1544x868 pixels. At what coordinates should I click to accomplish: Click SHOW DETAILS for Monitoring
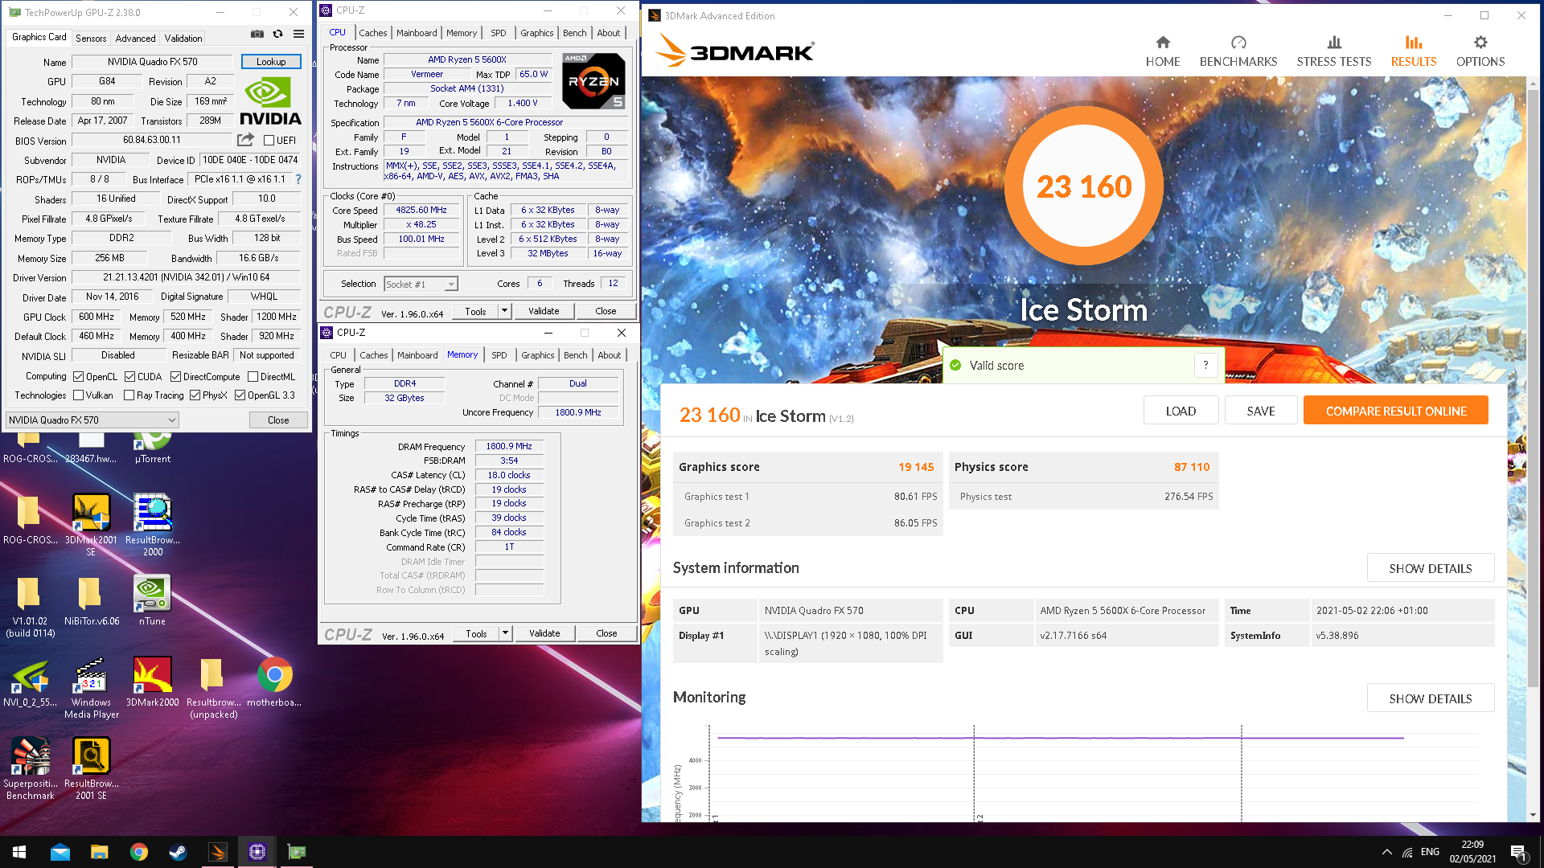click(x=1430, y=698)
